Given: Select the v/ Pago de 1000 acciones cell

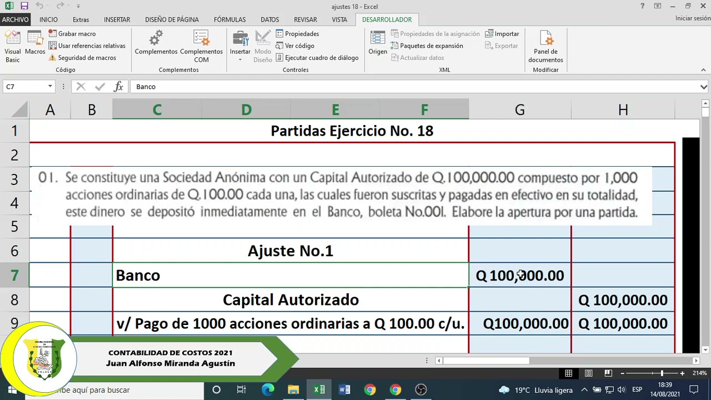Looking at the screenshot, I should pyautogui.click(x=291, y=324).
